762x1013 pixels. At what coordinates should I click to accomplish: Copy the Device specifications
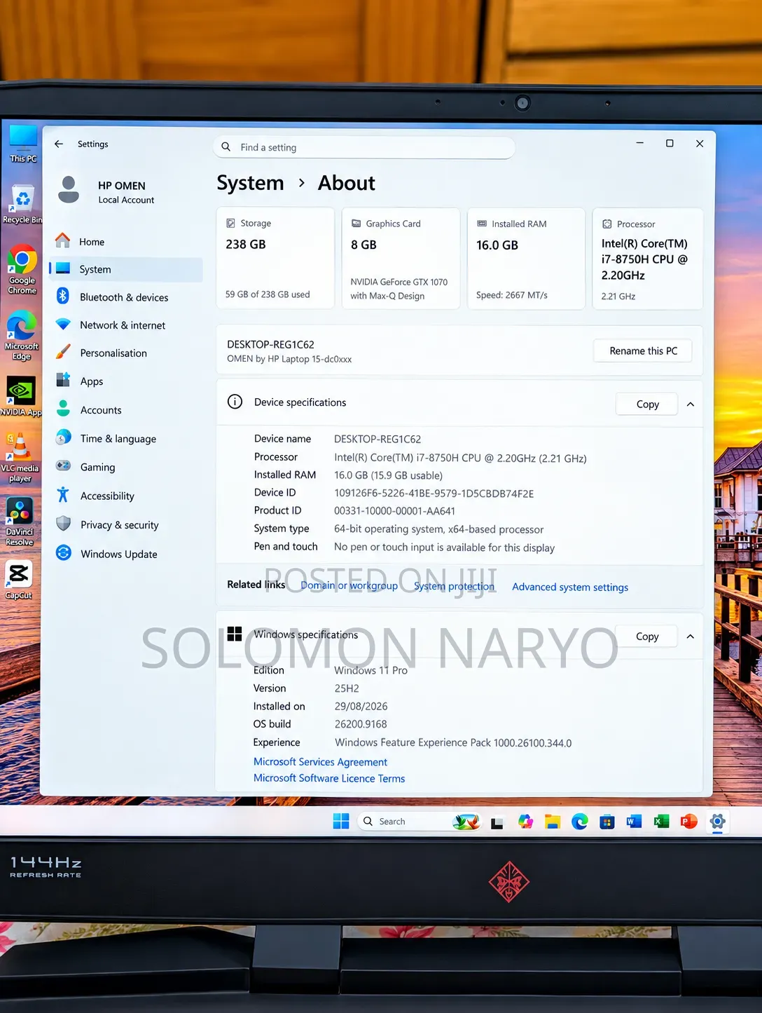pyautogui.click(x=647, y=404)
